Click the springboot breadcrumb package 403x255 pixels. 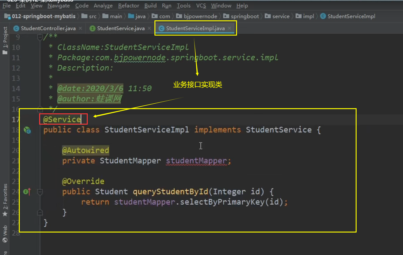(x=241, y=16)
